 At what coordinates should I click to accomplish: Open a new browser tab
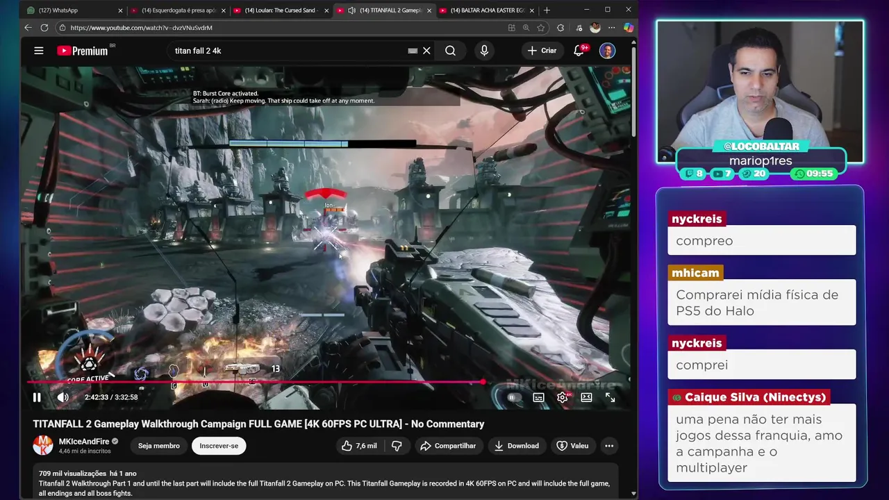[x=547, y=10]
